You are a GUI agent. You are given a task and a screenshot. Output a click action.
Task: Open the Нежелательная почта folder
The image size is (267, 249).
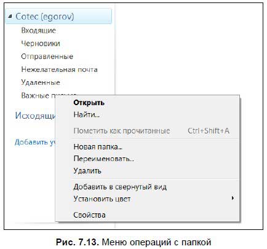59,69
